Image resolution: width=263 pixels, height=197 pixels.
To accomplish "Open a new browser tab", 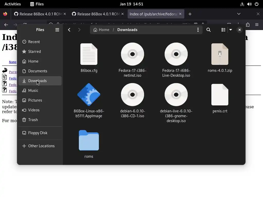I will tap(190, 14).
